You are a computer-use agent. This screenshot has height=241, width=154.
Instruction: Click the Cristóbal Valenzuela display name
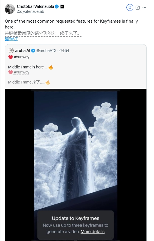click(35, 6)
